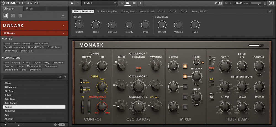Clear the search field with X icon
Image resolution: width=276 pixels, height=127 pixels.
point(60,77)
